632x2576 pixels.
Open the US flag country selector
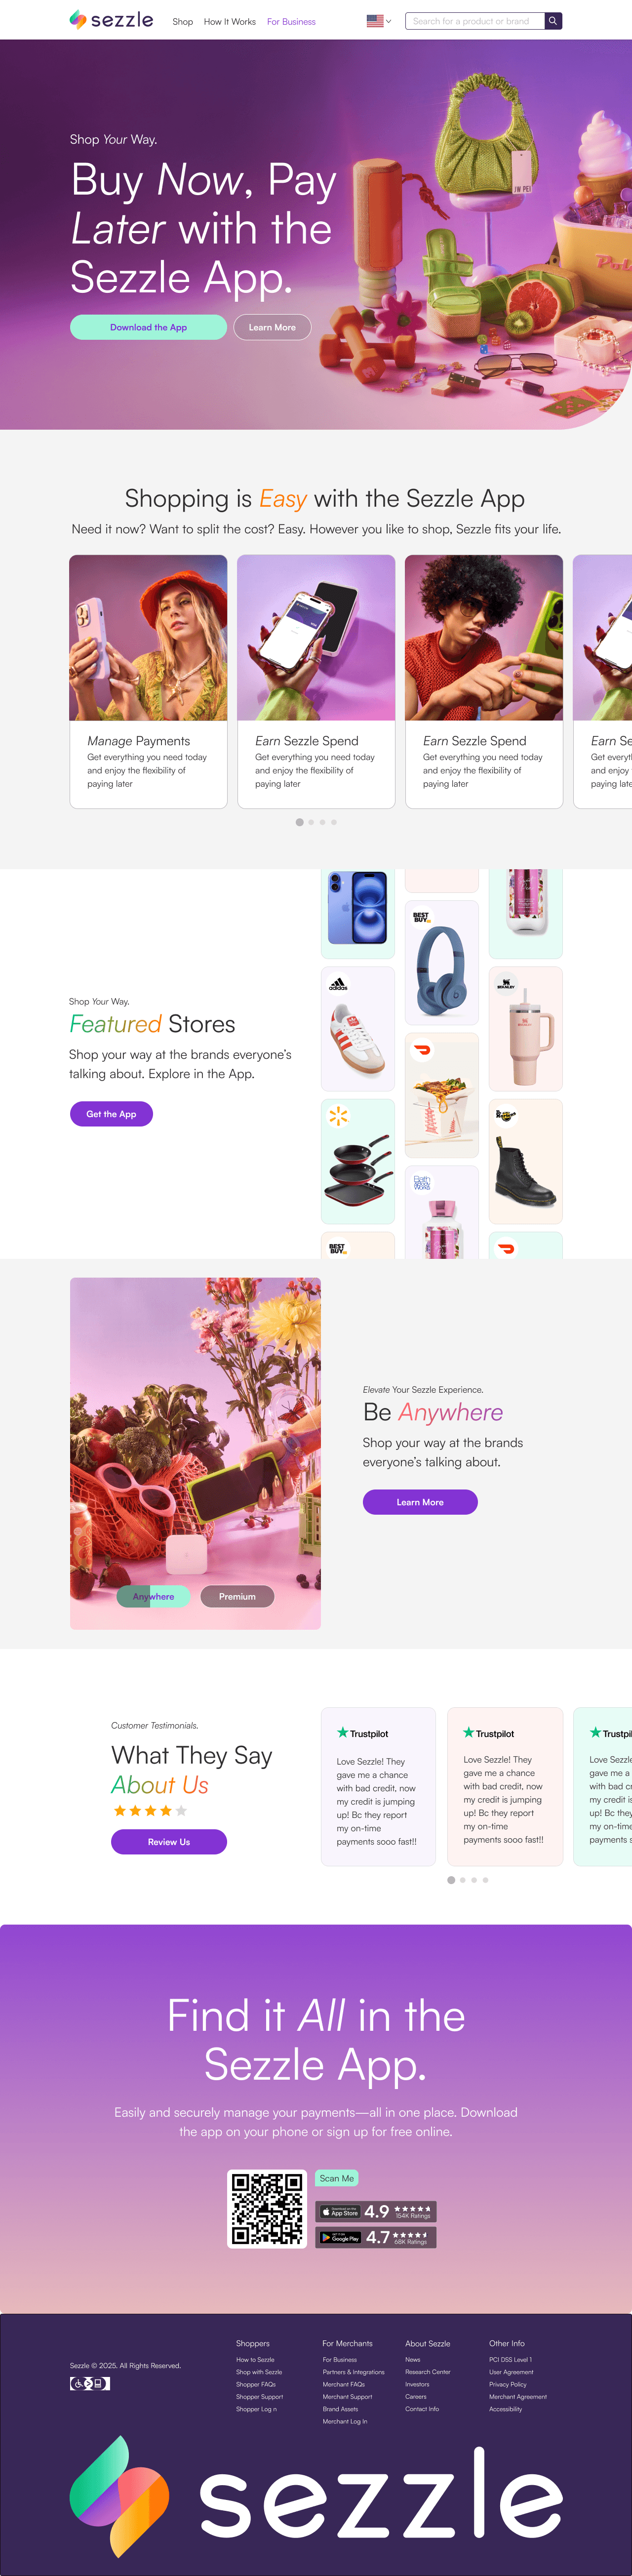coord(379,21)
